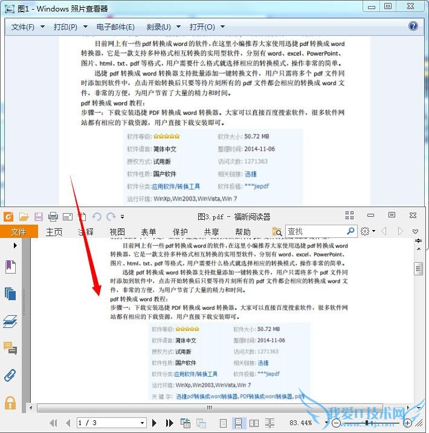Go to the next search result arrow
The width and height of the screenshot is (429, 433).
pyautogui.click(x=400, y=231)
